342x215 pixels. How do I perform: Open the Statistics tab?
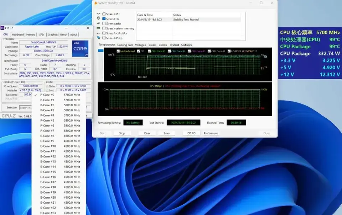point(186,45)
